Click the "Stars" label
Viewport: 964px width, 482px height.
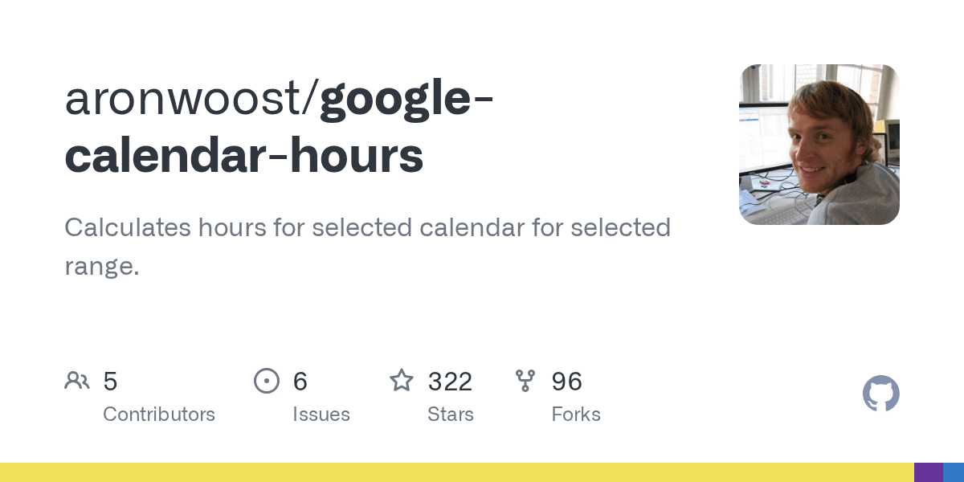click(451, 415)
